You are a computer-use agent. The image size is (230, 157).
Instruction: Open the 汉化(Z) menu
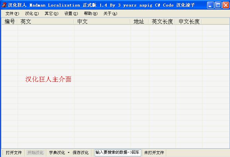pos(32,14)
